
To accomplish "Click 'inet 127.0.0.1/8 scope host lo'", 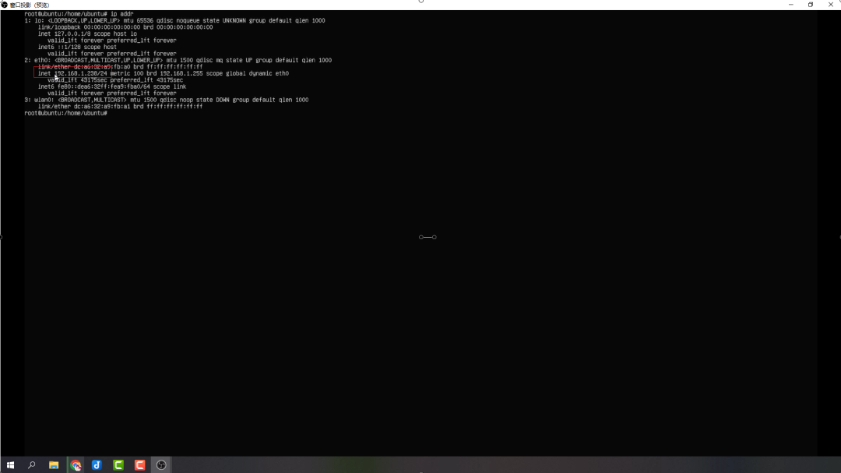I will click(87, 34).
